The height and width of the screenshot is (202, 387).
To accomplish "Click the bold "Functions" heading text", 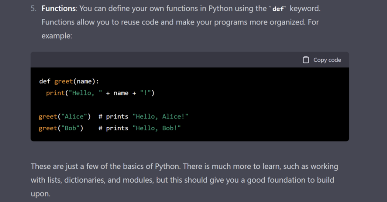I will [x=58, y=9].
